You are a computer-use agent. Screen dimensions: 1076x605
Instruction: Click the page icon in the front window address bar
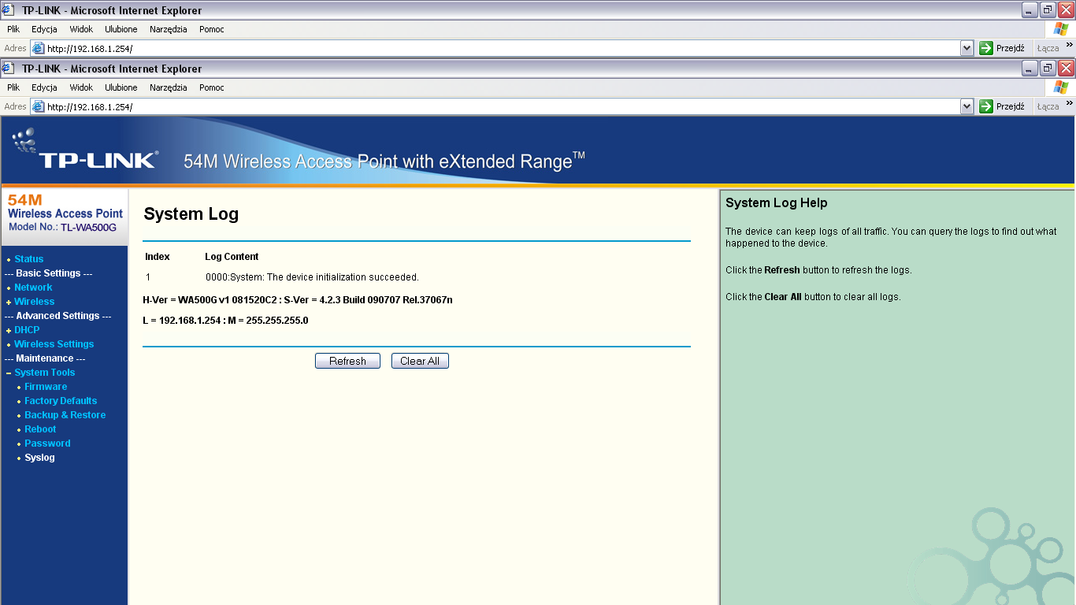(38, 106)
